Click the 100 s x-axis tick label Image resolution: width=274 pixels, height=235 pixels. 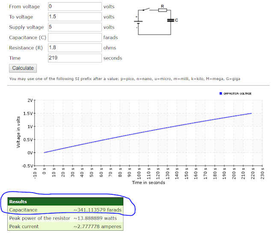click(139, 174)
